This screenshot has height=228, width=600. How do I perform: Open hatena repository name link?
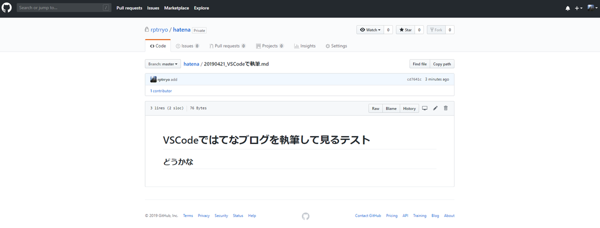[x=181, y=30]
